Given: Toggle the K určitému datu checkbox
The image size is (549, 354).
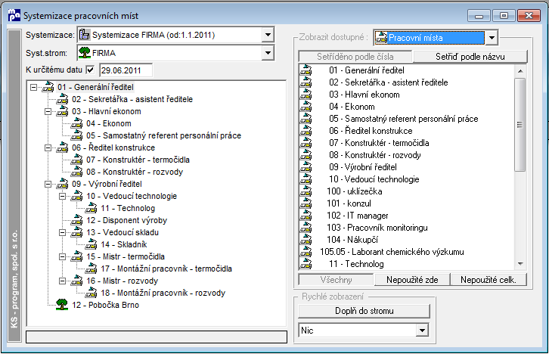Looking at the screenshot, I should (x=90, y=70).
